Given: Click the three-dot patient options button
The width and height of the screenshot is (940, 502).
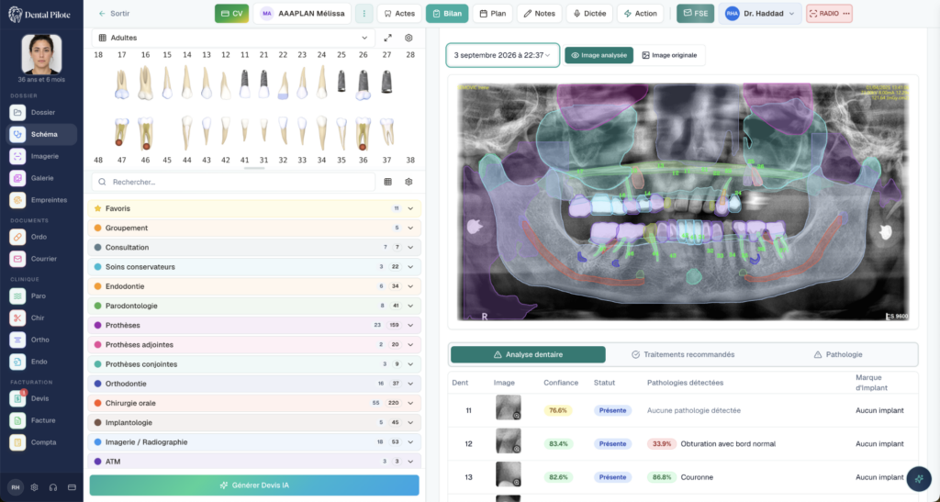Looking at the screenshot, I should pyautogui.click(x=364, y=13).
